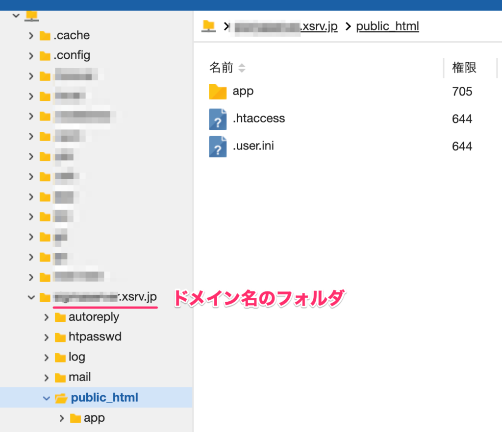Sort file list by 名前 column

tap(221, 68)
